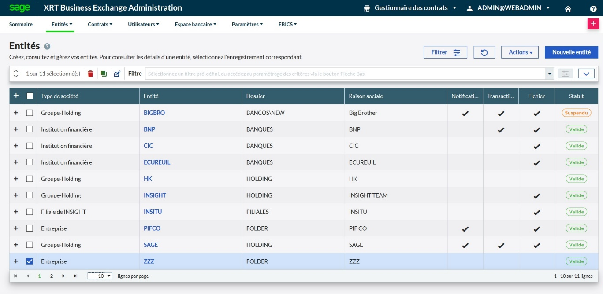
Task: Click the home icon in header
Action: pos(568,8)
